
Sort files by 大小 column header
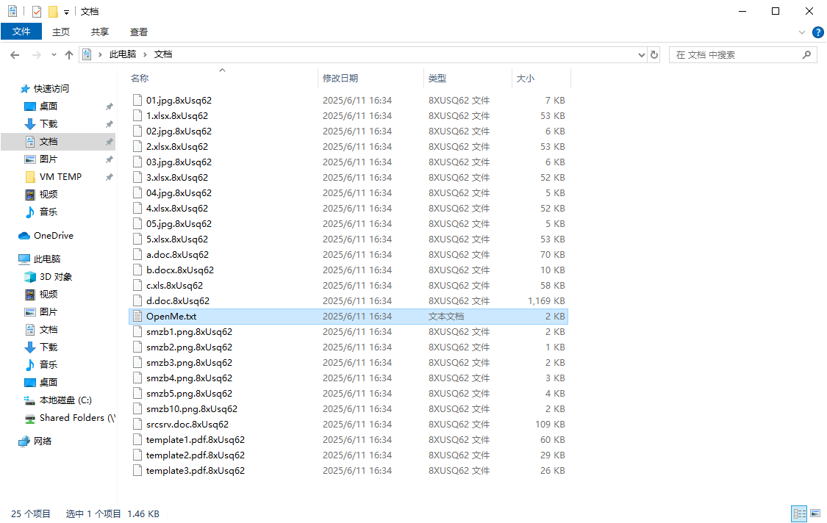pyautogui.click(x=526, y=78)
